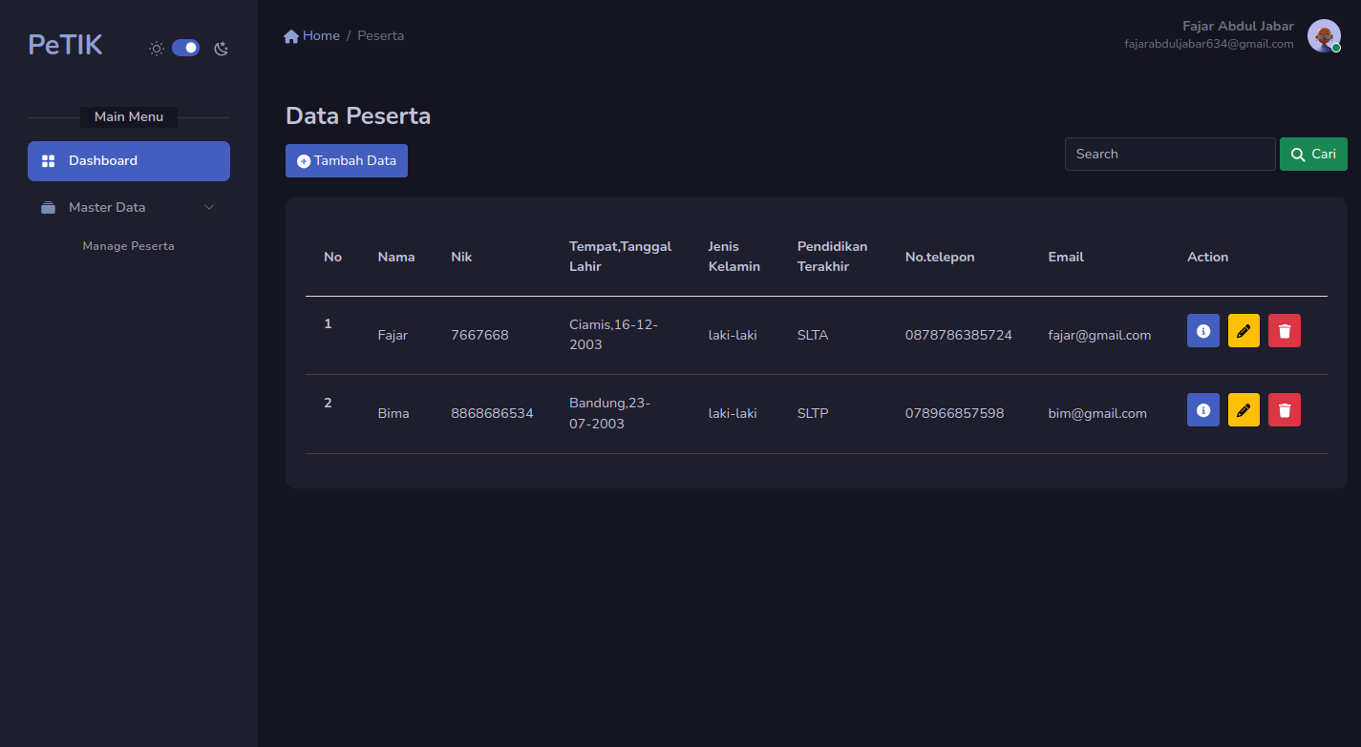Focus the Search input field
The image size is (1361, 747).
coord(1169,155)
